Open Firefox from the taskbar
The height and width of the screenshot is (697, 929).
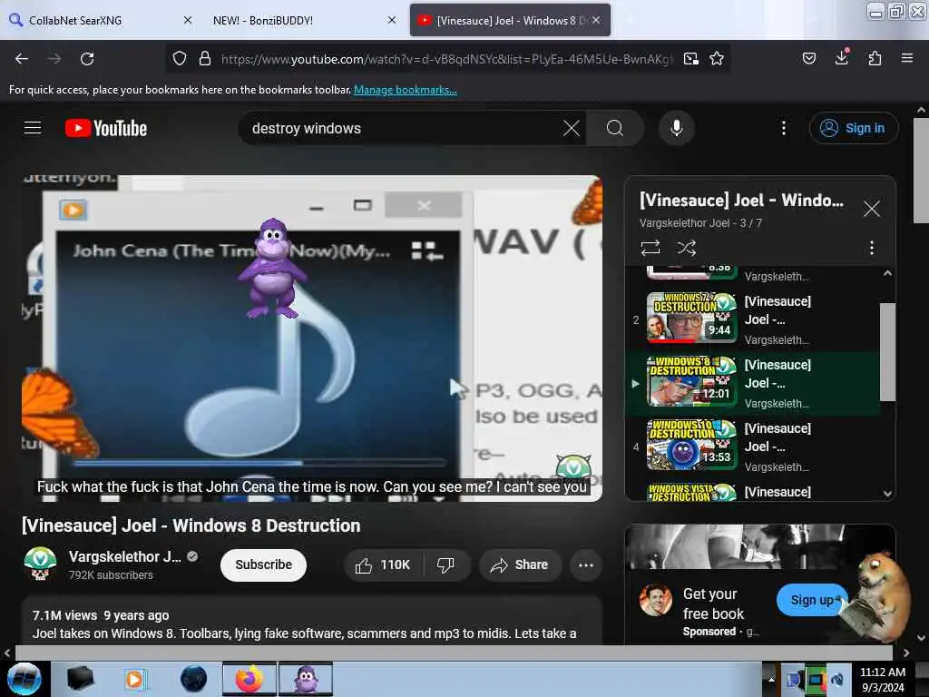click(x=249, y=679)
